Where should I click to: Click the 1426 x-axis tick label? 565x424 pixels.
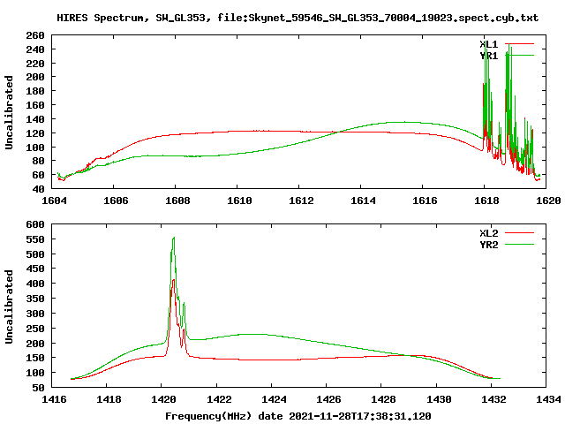[328, 399]
